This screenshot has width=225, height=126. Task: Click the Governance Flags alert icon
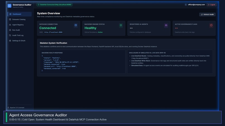point(211,25)
